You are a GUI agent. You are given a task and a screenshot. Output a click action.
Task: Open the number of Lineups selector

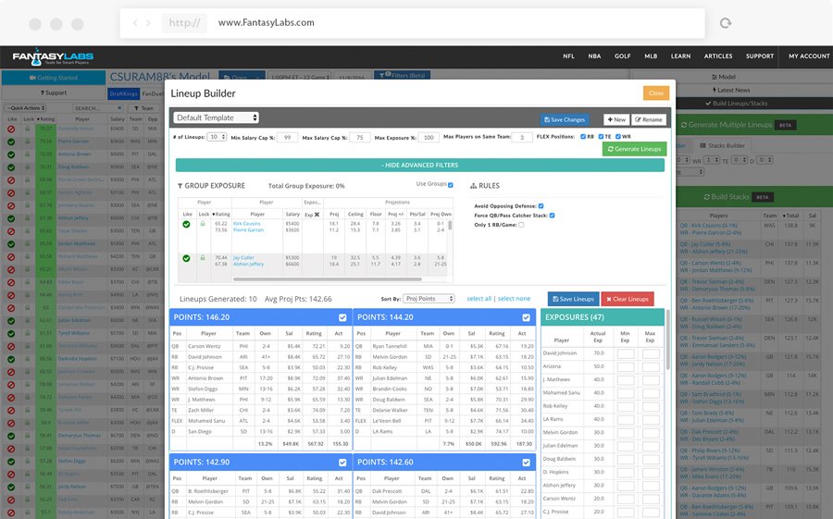[217, 137]
